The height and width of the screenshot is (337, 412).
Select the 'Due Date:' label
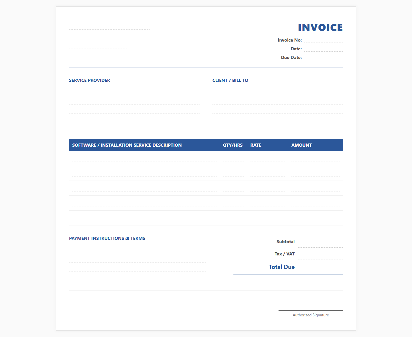click(x=291, y=57)
